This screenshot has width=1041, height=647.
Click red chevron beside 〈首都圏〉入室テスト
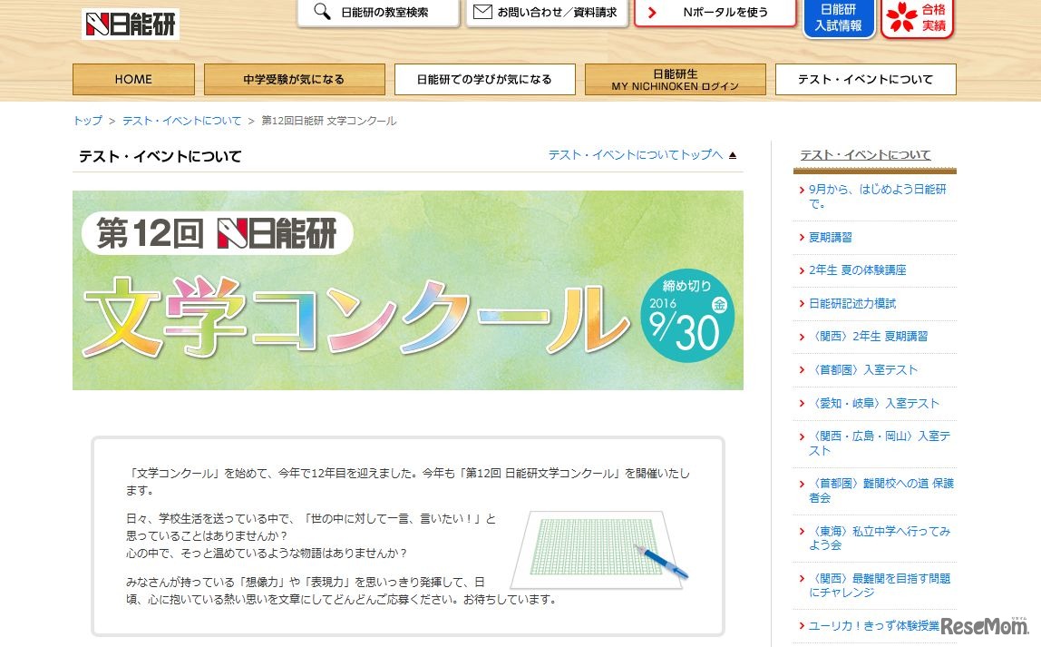click(802, 370)
